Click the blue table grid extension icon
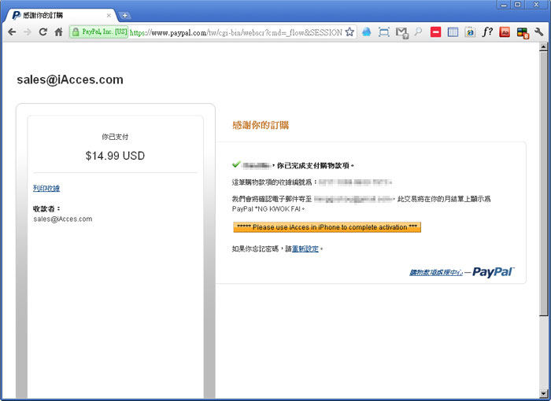The width and height of the screenshot is (551, 401). tap(453, 32)
